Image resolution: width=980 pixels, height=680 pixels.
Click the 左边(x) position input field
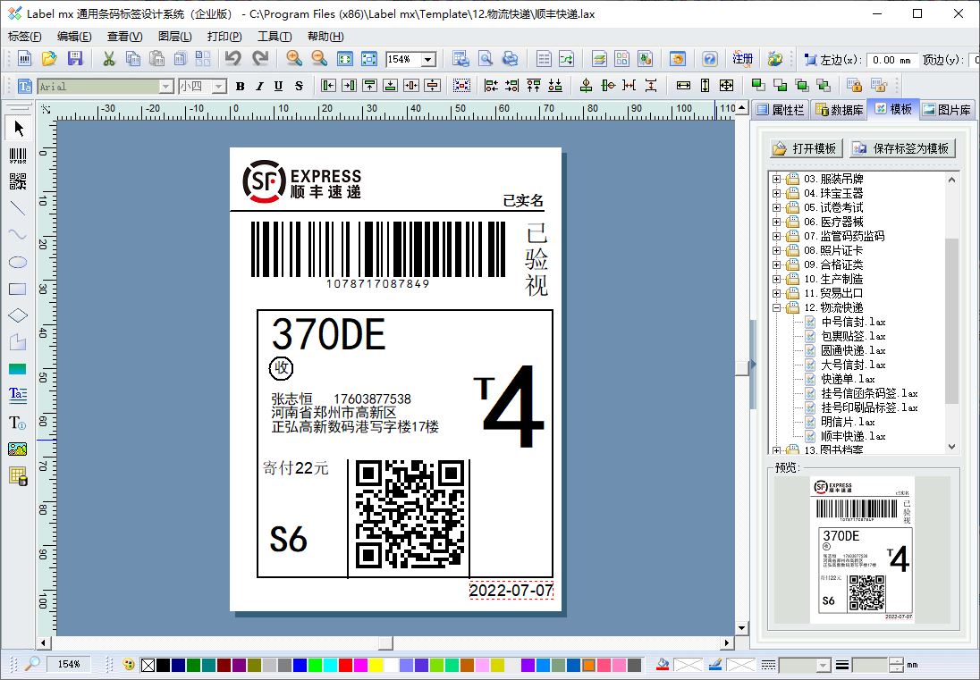click(892, 60)
